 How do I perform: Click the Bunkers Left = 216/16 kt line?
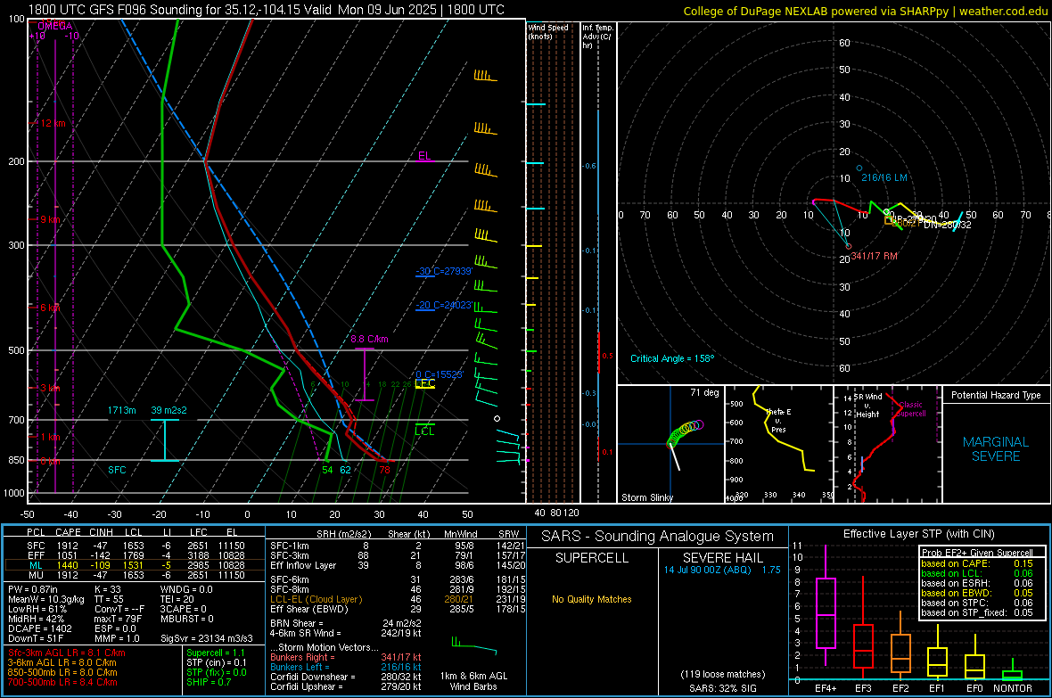346,667
